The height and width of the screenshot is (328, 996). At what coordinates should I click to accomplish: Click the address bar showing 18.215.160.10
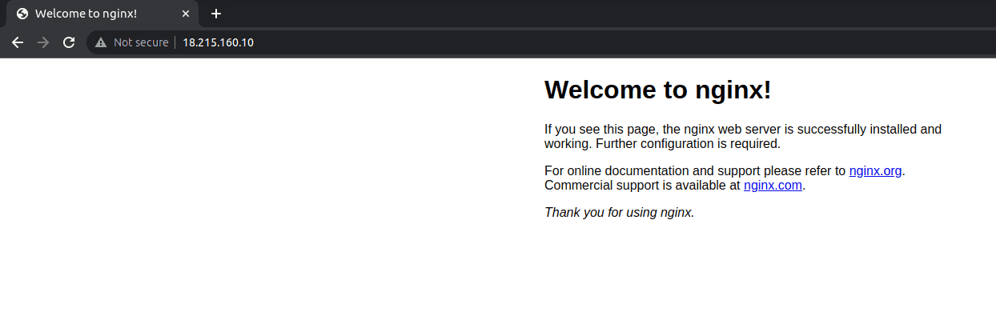click(540, 42)
